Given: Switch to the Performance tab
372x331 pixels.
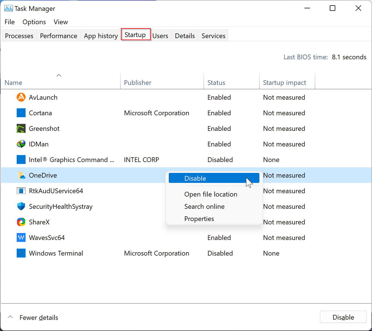Looking at the screenshot, I should pos(59,36).
